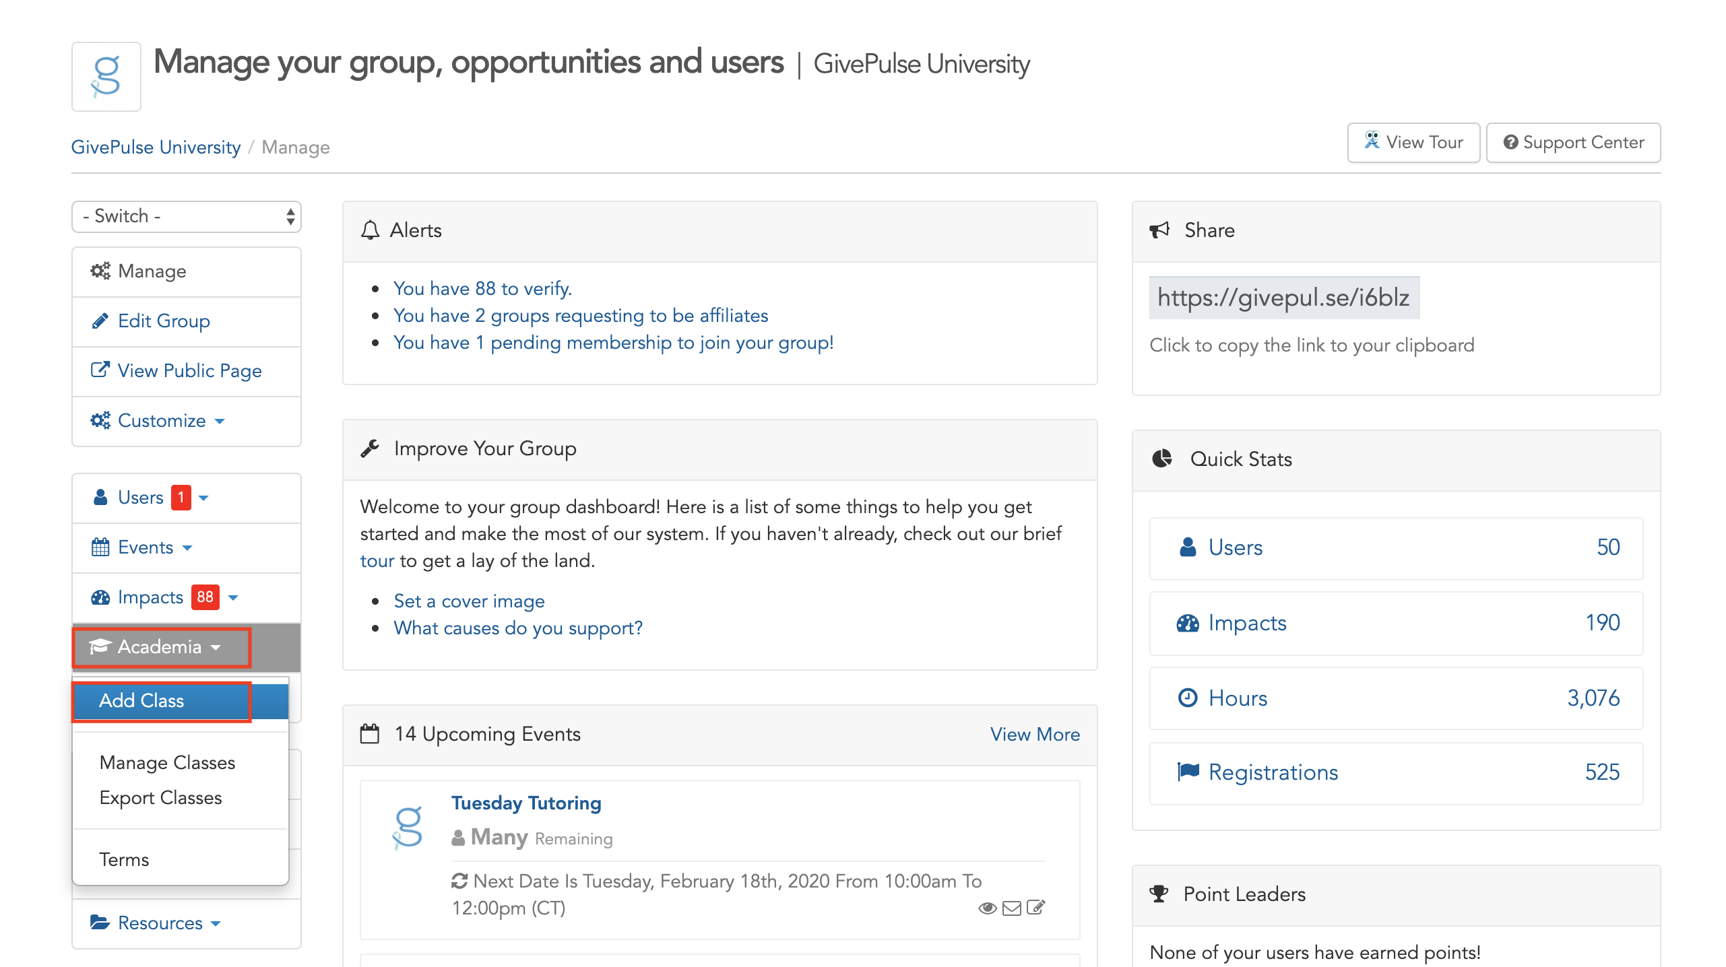The image size is (1726, 967).
Task: Click the pencil icon next to Edit Group
Action: 100,321
